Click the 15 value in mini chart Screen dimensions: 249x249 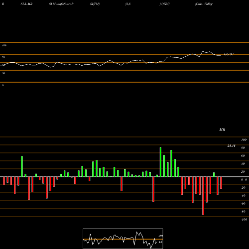160,242
